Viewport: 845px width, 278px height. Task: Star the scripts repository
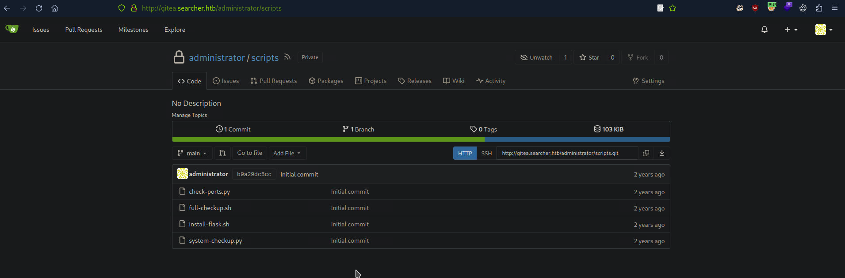[x=589, y=57]
